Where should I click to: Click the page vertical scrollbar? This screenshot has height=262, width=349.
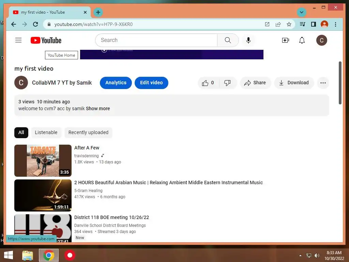click(x=340, y=83)
